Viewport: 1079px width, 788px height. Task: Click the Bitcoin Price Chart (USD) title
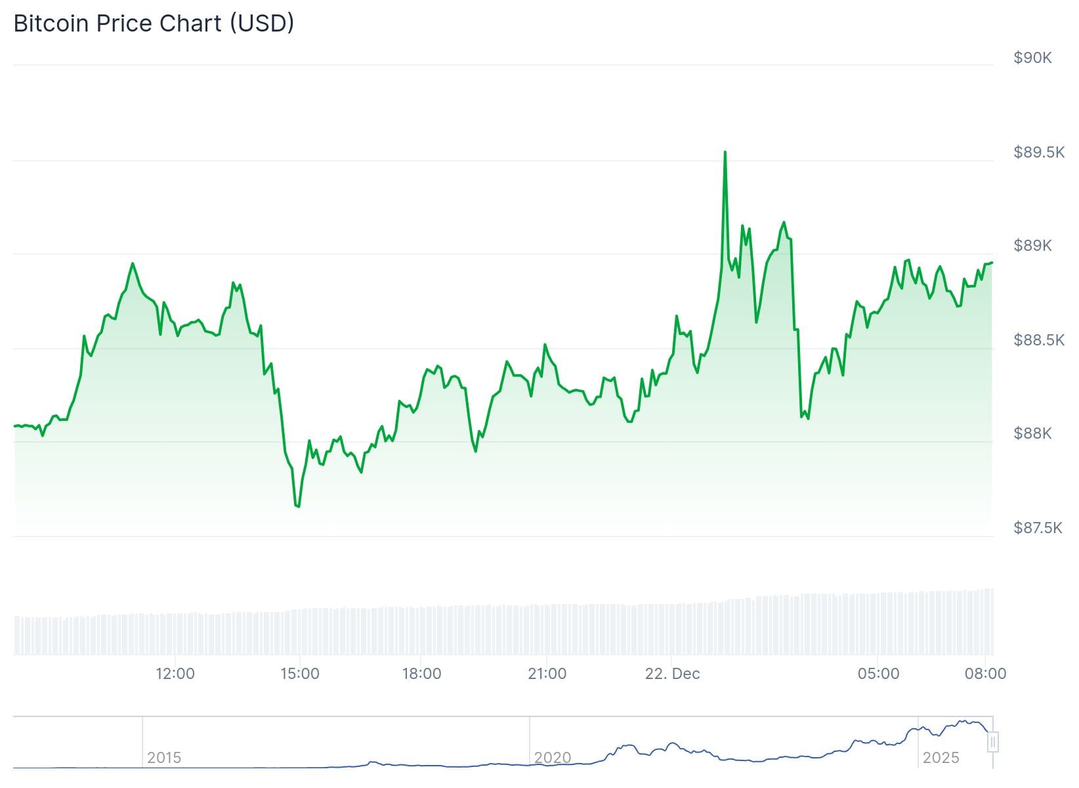154,23
